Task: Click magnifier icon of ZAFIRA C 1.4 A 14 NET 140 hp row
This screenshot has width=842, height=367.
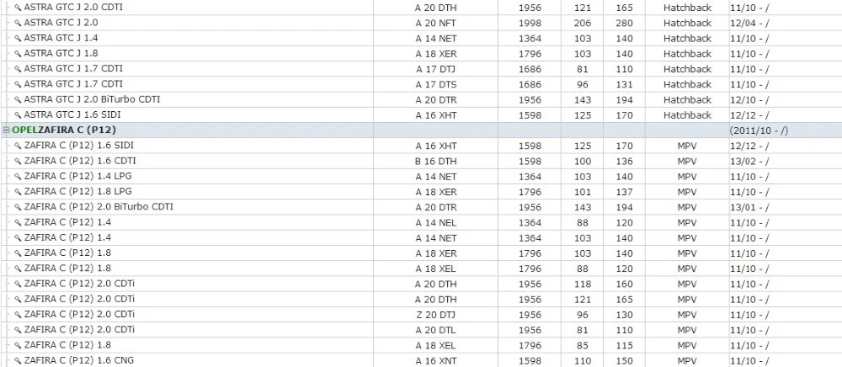Action: click(x=18, y=237)
